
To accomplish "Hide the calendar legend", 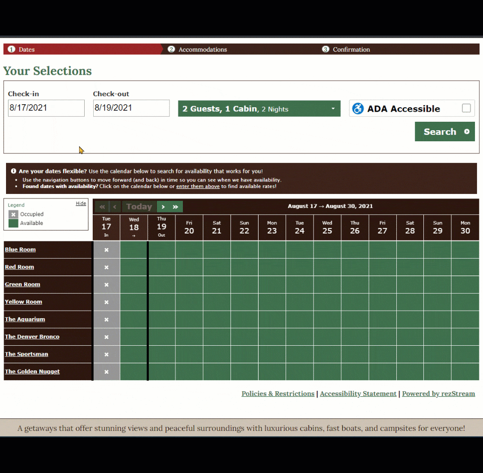I will pyautogui.click(x=81, y=203).
